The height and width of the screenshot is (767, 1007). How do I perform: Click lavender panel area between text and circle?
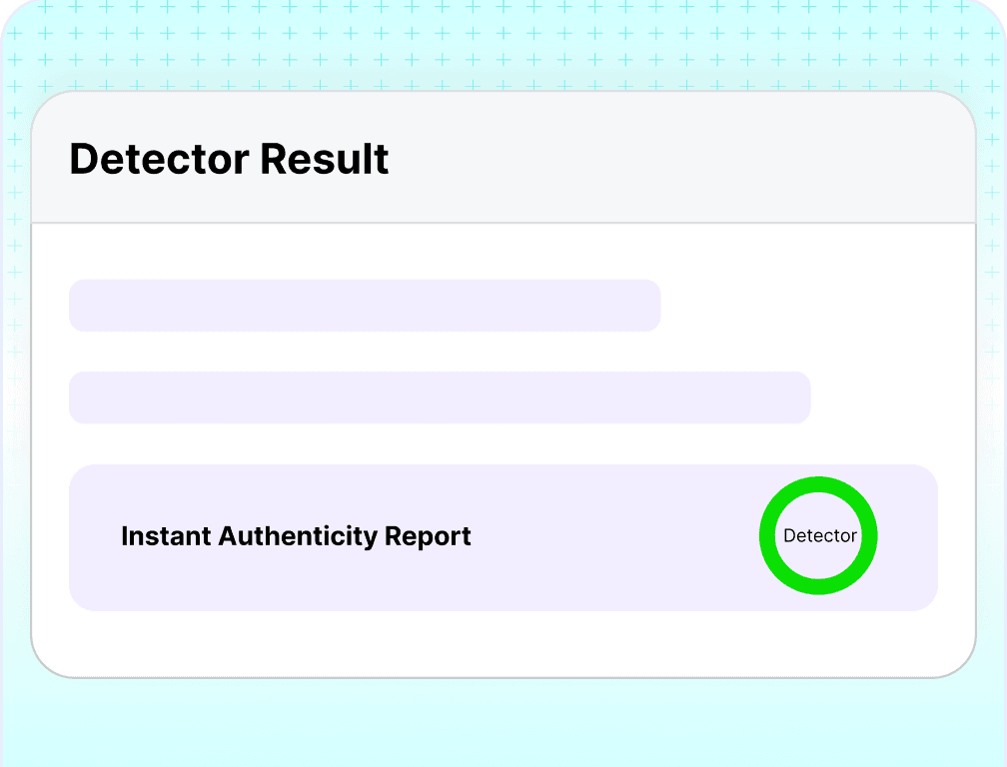(613, 538)
